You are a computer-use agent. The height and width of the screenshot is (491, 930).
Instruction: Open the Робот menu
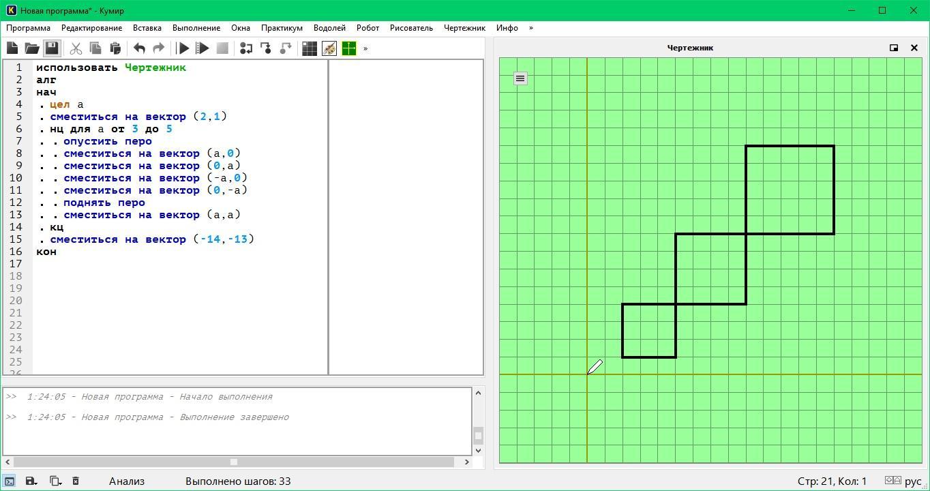tap(367, 28)
